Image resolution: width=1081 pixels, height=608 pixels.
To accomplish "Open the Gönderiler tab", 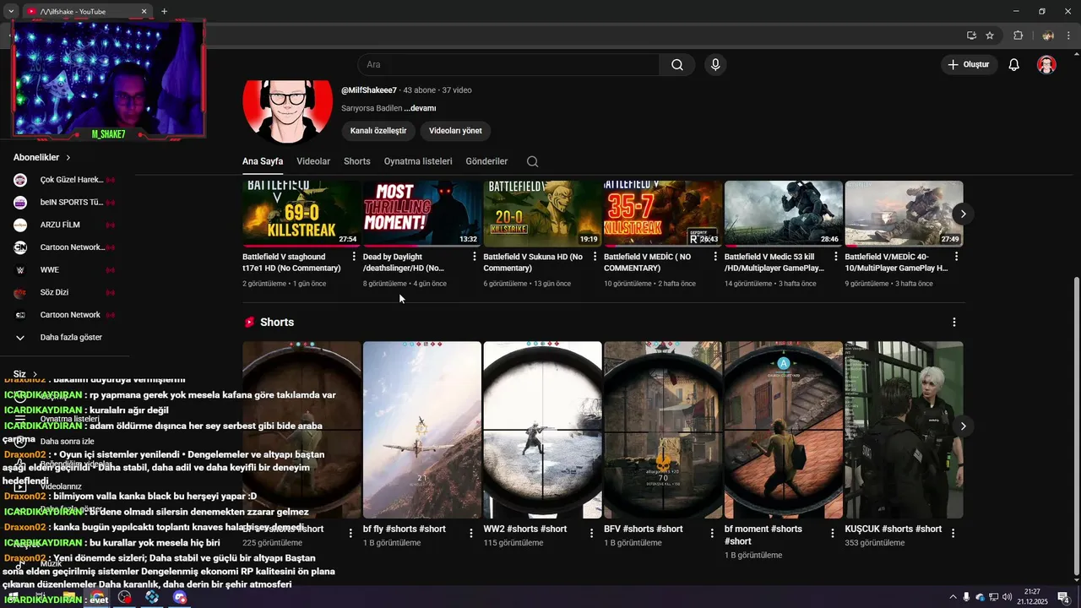I will click(x=486, y=161).
